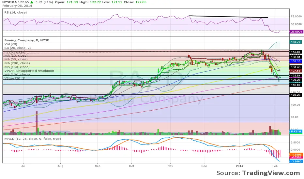Click the teal 150.70 price tag
Viewport: 304px width, 179px height.
coord(296,42)
